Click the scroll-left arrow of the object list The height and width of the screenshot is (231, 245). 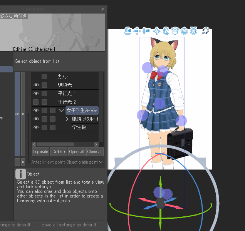pyautogui.click(x=34, y=144)
